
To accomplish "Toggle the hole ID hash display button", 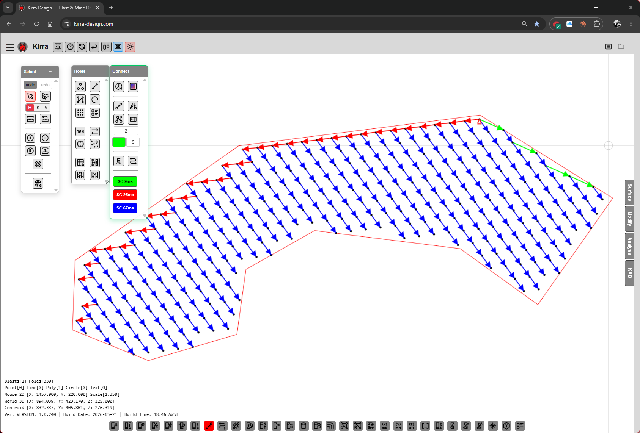I will tap(114, 426).
